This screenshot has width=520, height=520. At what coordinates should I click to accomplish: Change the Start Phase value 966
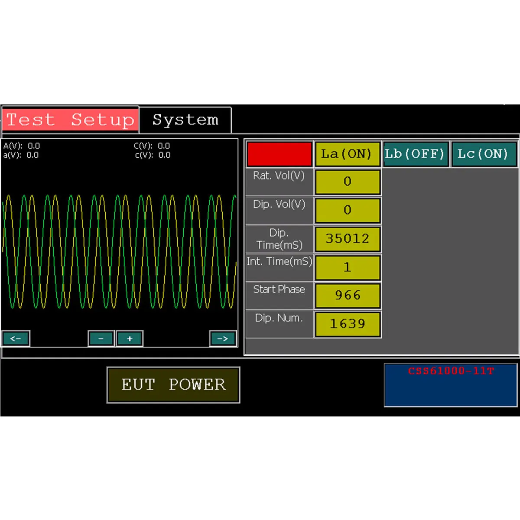(x=348, y=295)
